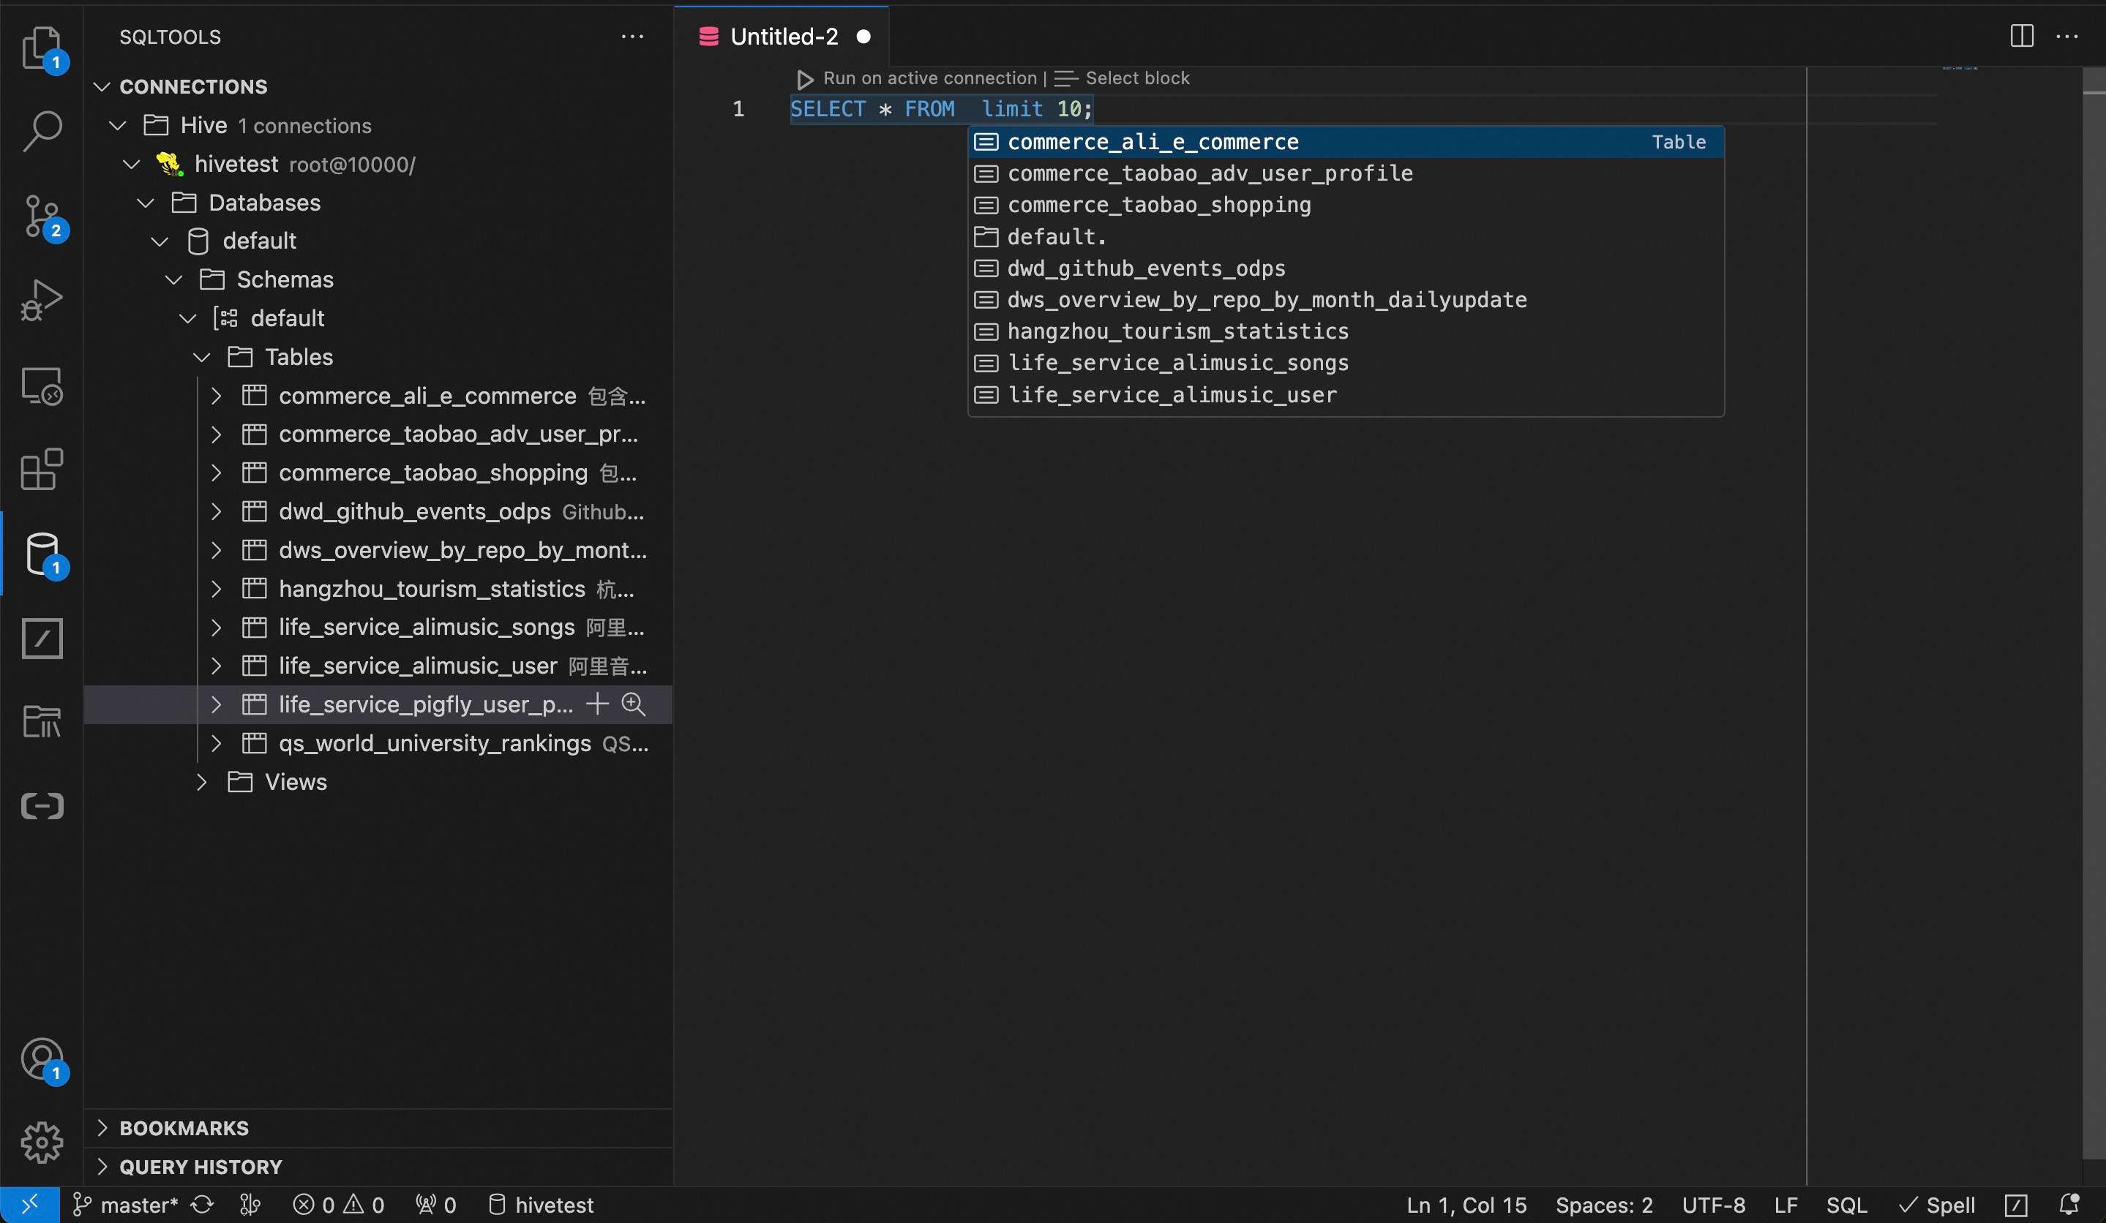Click Spaces: 2 indentation setting

point(1604,1205)
